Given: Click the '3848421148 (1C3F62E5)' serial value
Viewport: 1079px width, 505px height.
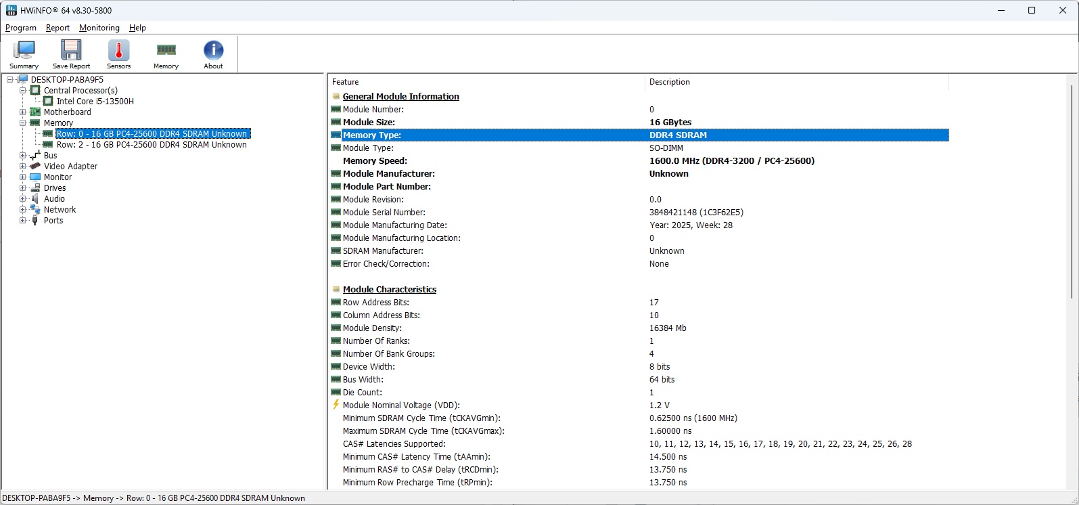Looking at the screenshot, I should click(696, 213).
